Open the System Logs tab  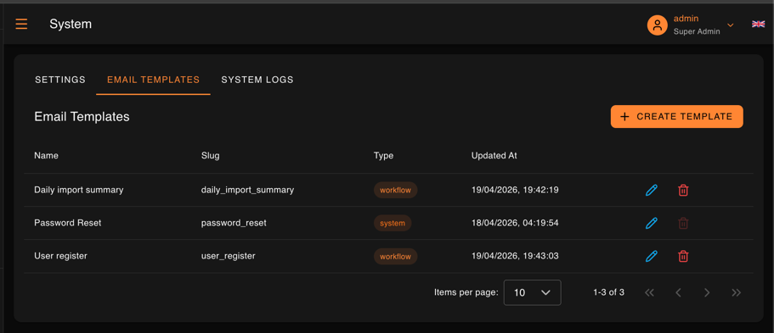point(257,80)
